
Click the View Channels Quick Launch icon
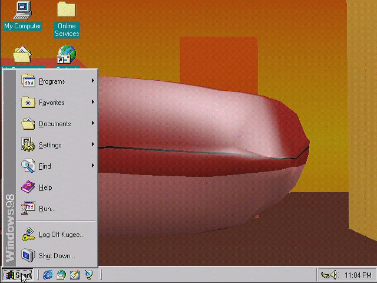click(x=88, y=275)
